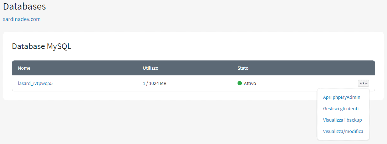Select Apri phpMyAdmin from the menu
Viewport: 387px width, 144px height.
click(341, 97)
